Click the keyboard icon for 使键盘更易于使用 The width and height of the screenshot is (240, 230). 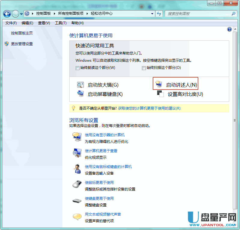click(x=77, y=201)
